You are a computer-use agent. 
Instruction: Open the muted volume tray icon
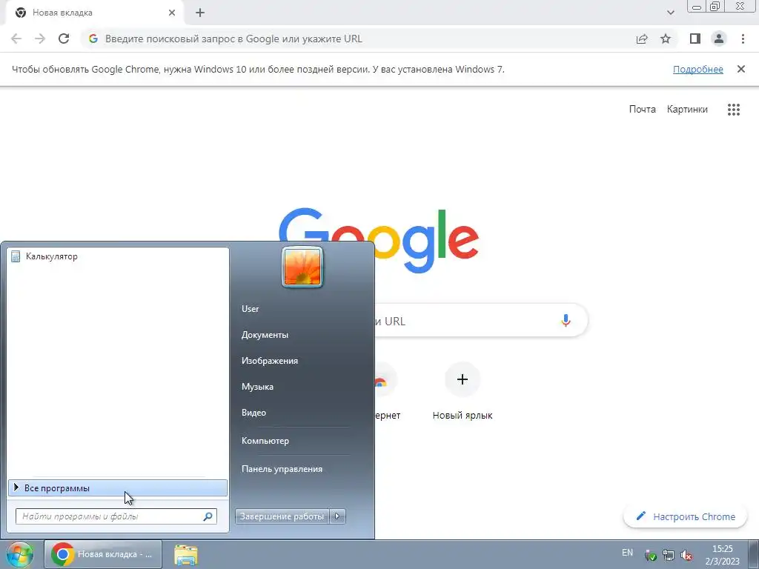tap(686, 556)
